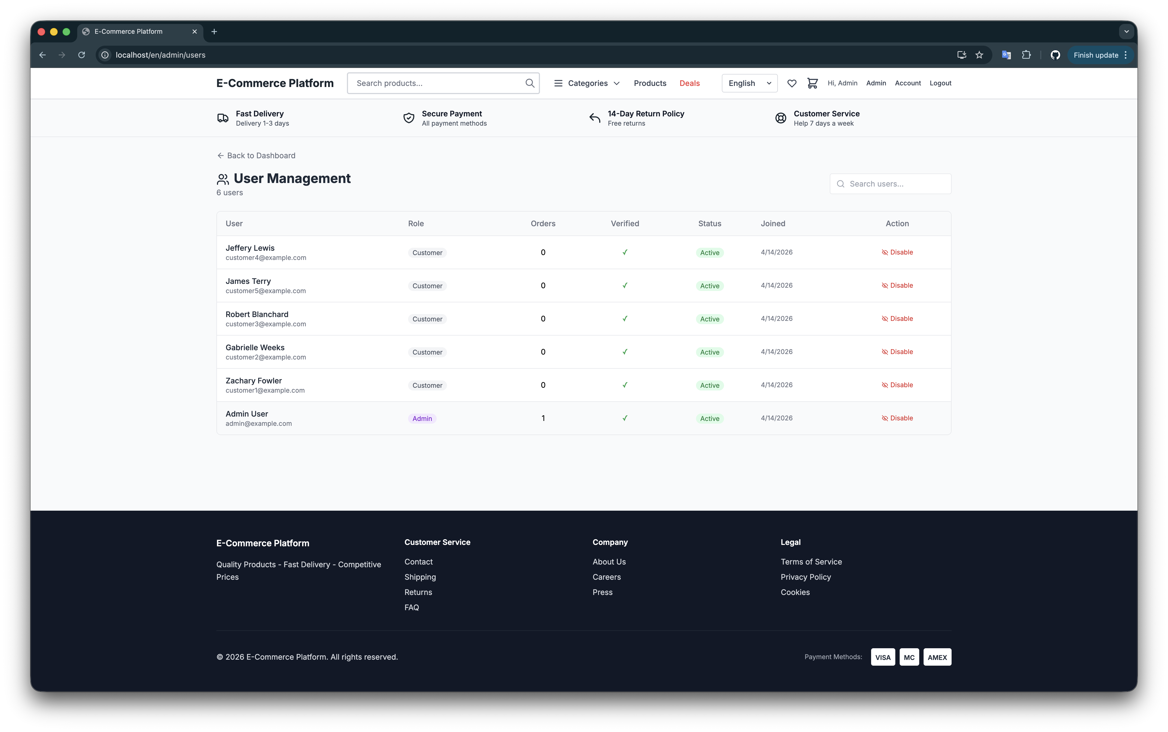Viewport: 1168px width, 732px height.
Task: Reload the page
Action: click(x=82, y=55)
